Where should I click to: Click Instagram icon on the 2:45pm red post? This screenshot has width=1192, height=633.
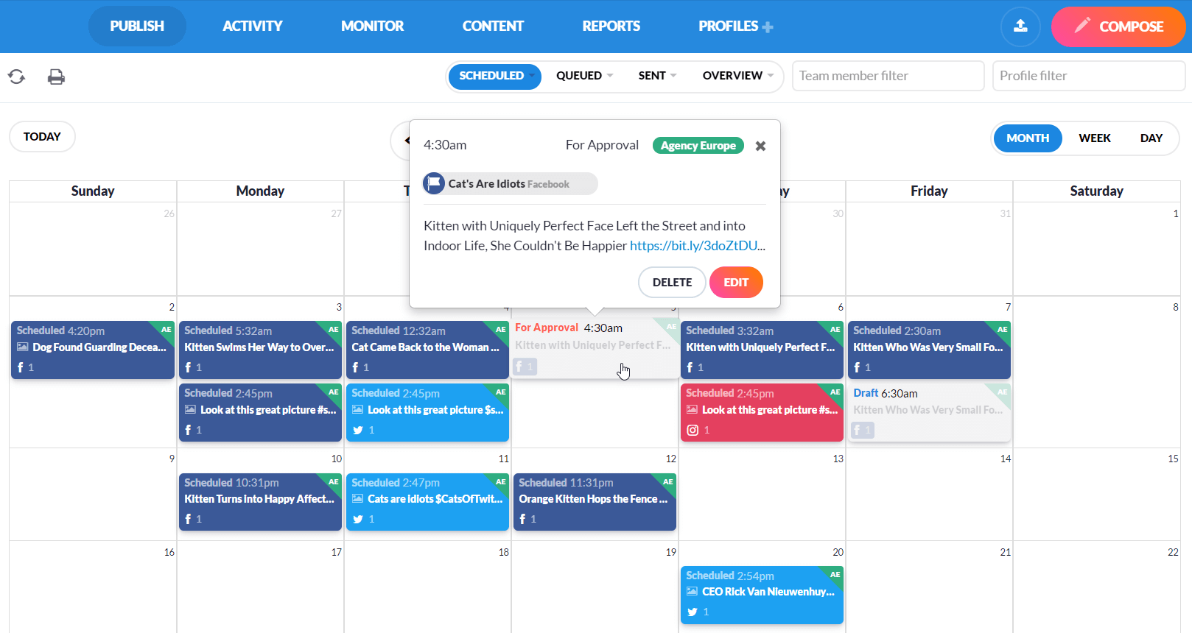coord(693,430)
